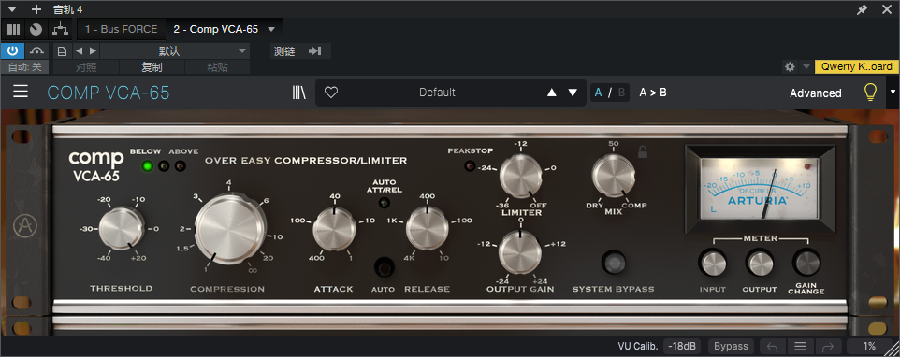
Task: Load next preset with the down arrow
Action: (573, 93)
